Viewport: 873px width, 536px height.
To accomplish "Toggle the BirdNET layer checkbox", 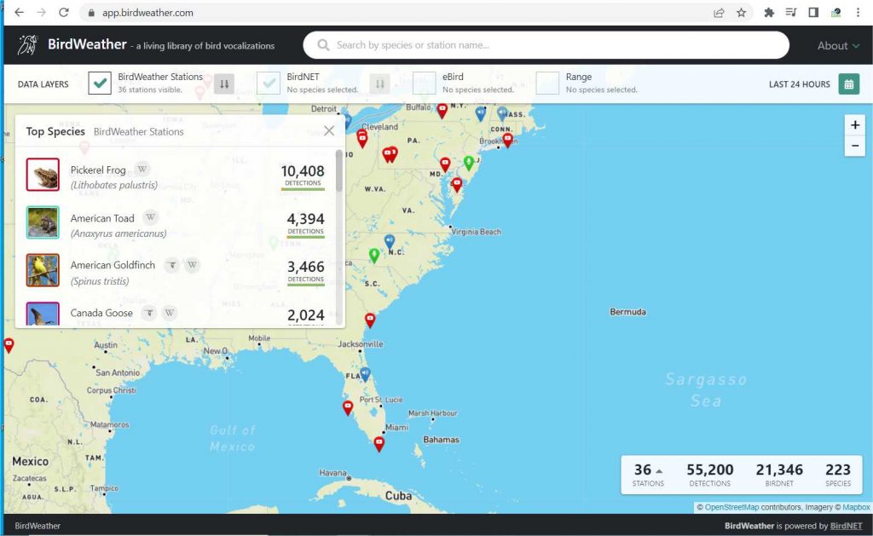I will 269,84.
